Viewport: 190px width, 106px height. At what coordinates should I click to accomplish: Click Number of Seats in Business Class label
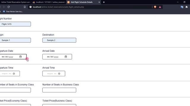(61, 85)
